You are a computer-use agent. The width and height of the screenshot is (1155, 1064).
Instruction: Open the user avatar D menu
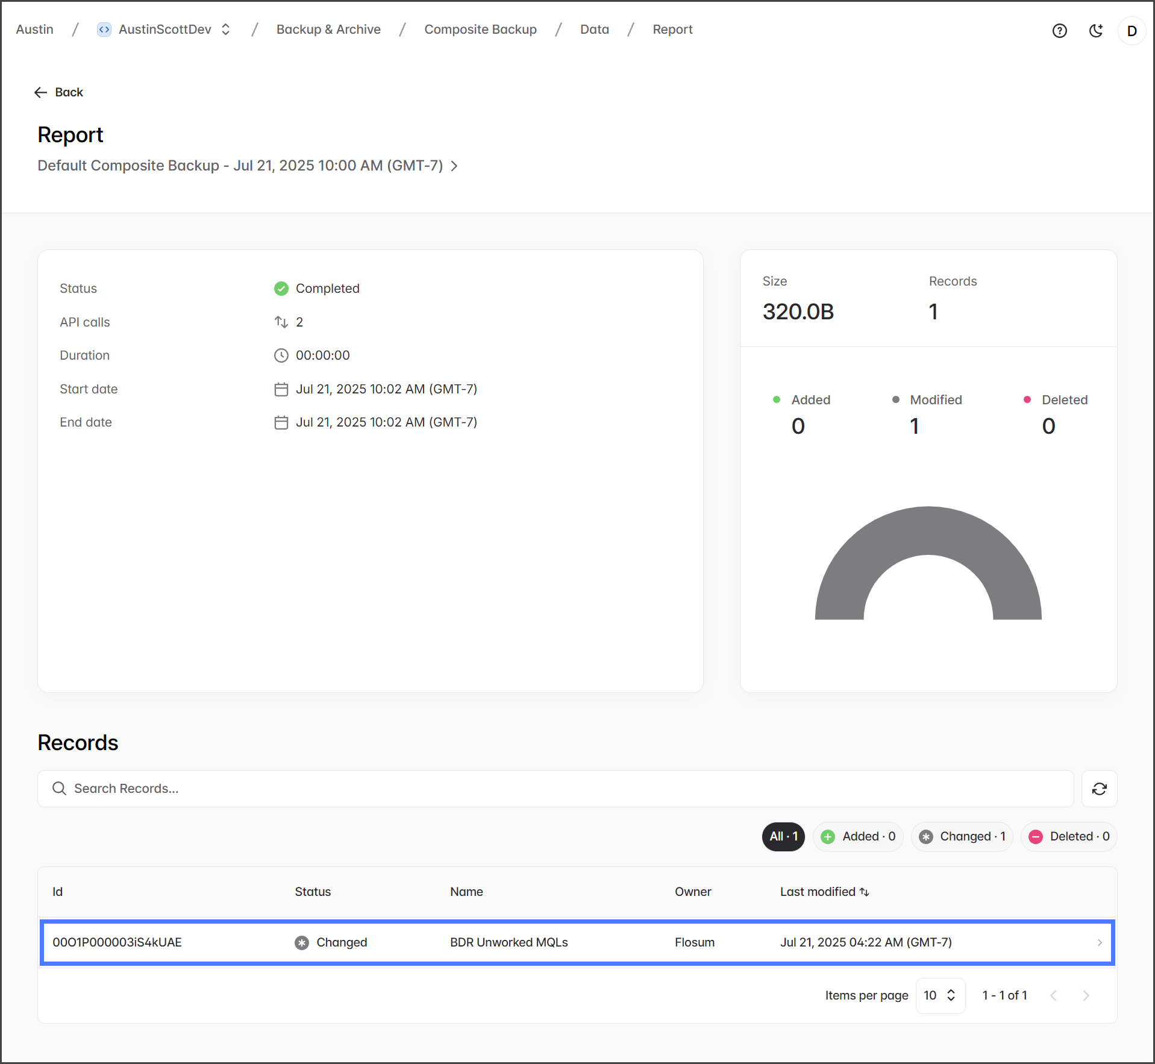(x=1132, y=31)
